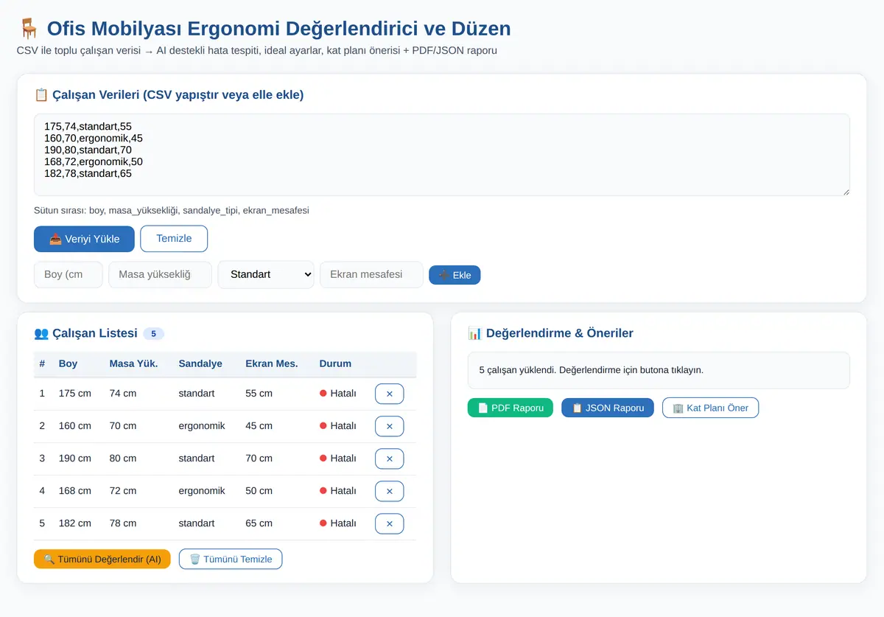Click the 168 cm height cell
The height and width of the screenshot is (617, 884).
point(75,491)
